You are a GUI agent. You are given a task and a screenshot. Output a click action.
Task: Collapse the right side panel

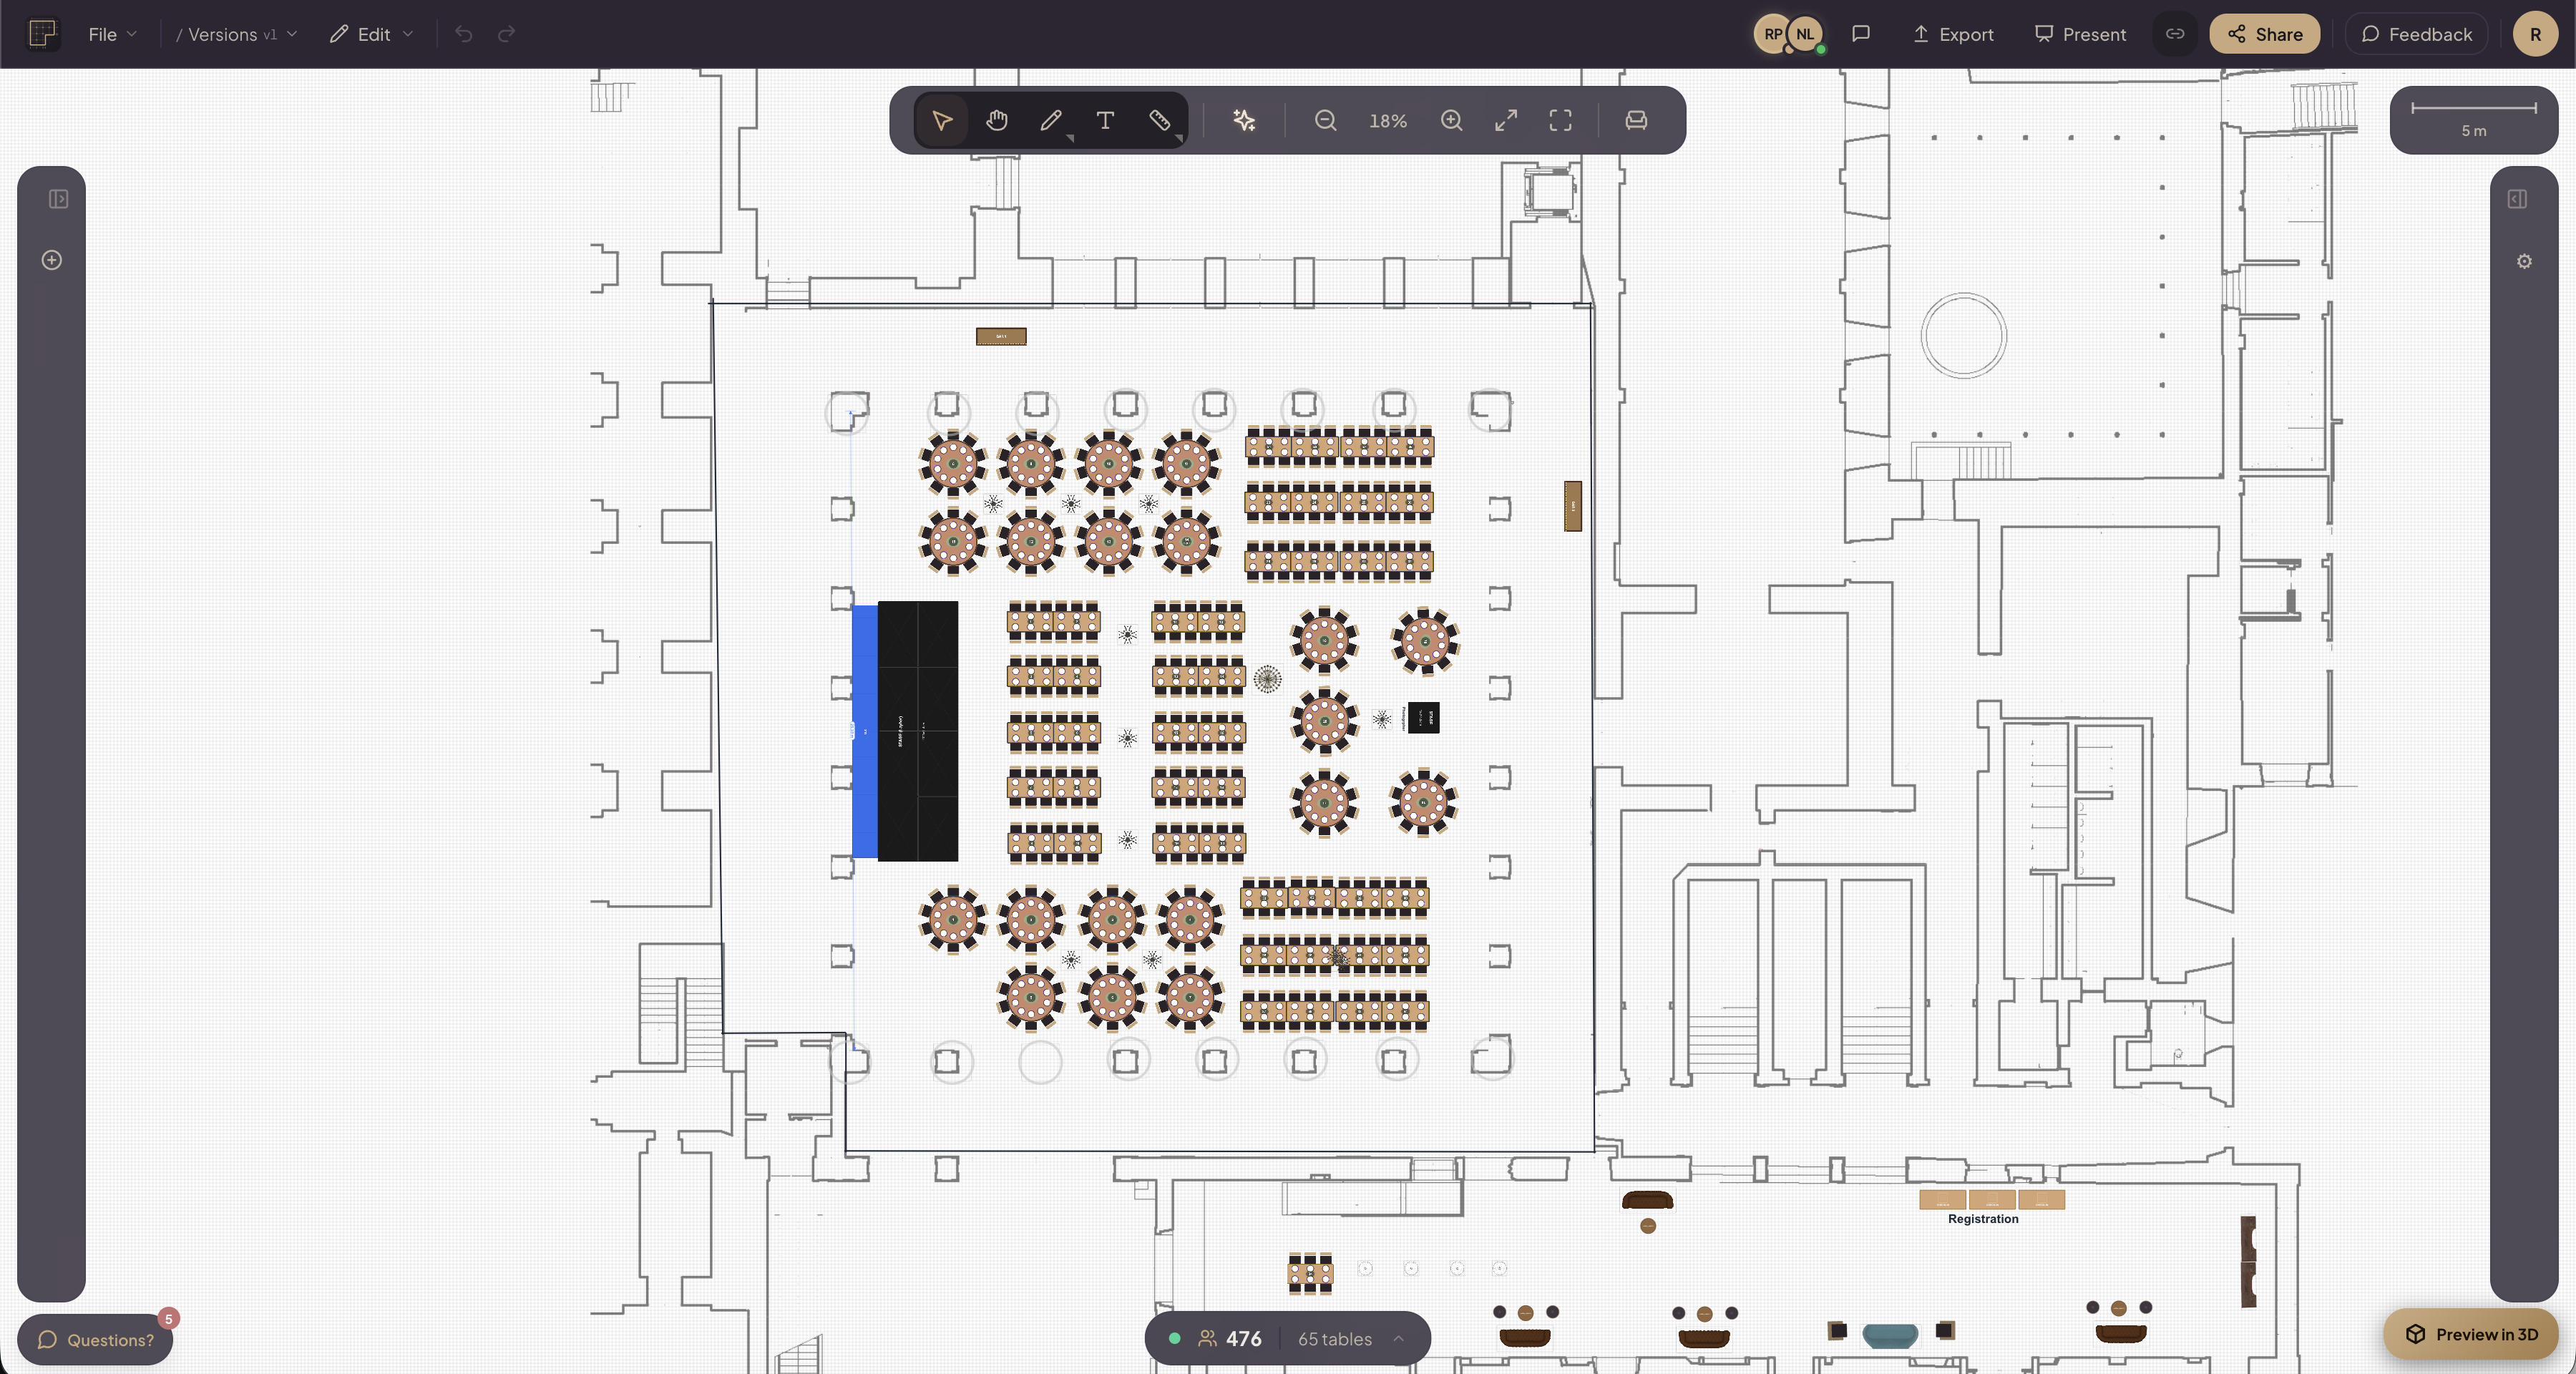coord(2517,199)
